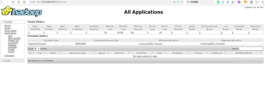The width and height of the screenshot is (265, 101).
Task: Click the green round book extension icon
Action: coord(218,2)
